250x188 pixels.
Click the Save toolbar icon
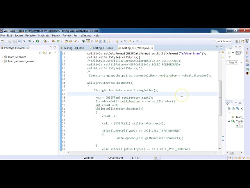[10, 41]
